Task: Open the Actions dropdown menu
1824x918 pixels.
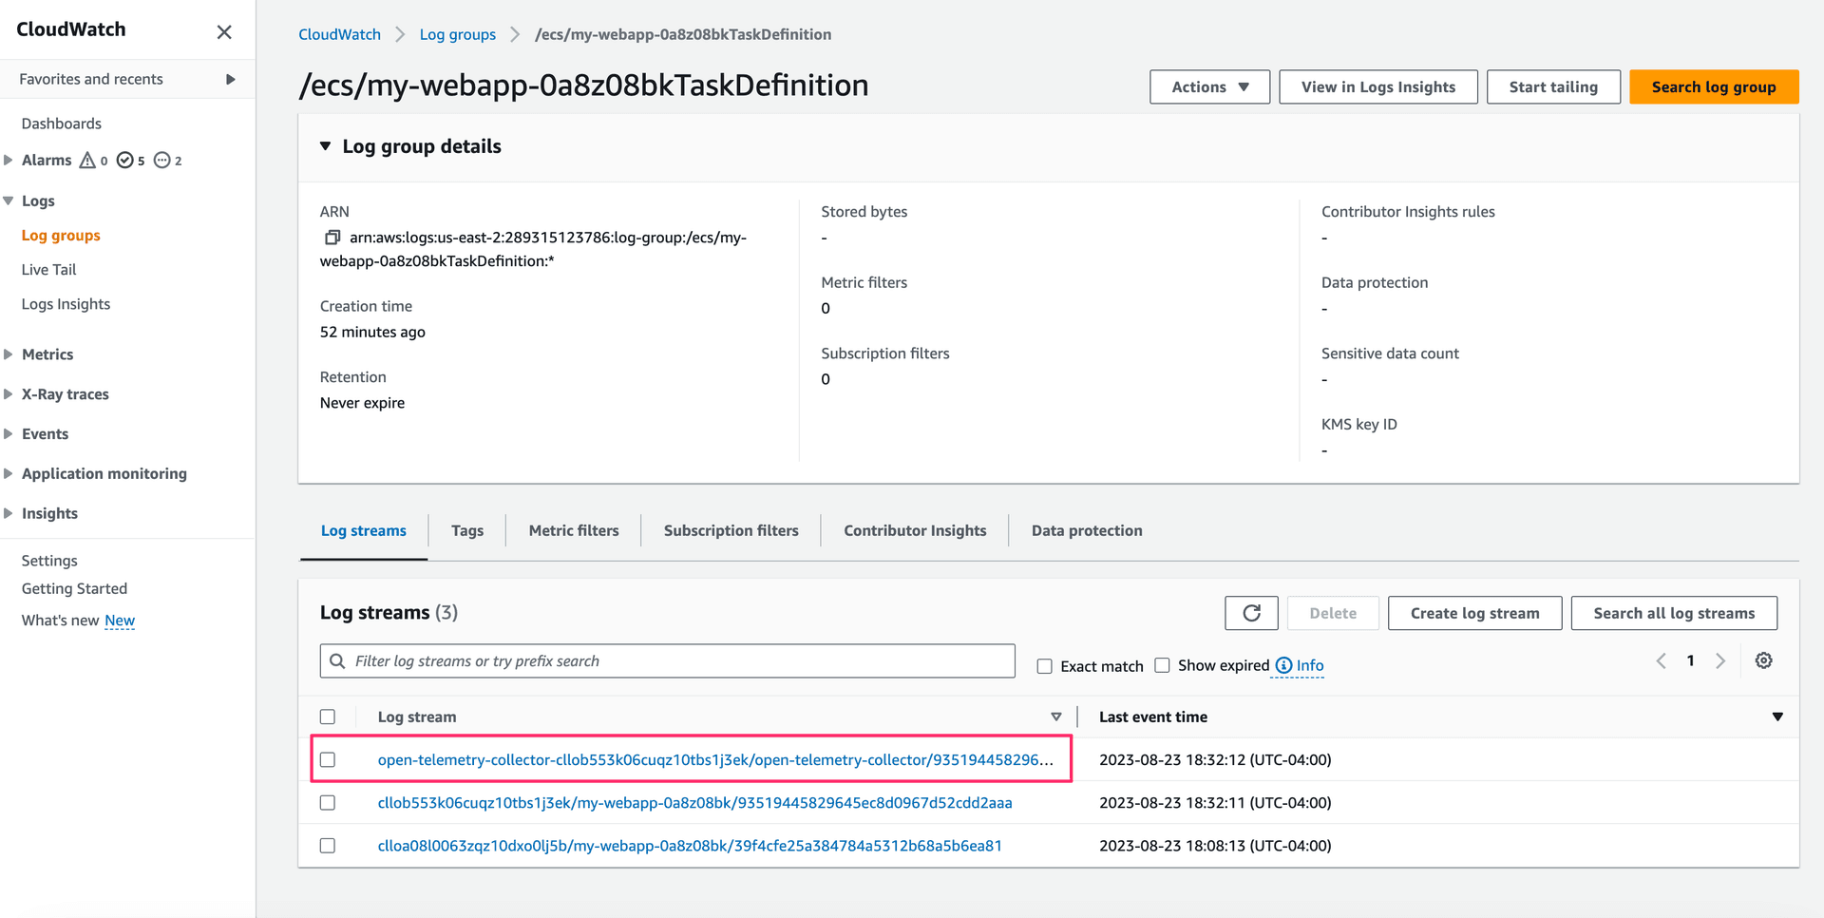Action: point(1209,86)
